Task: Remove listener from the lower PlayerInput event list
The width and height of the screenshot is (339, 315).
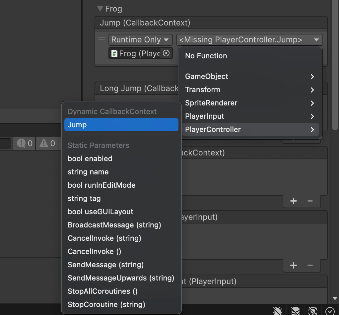Action: (x=310, y=265)
